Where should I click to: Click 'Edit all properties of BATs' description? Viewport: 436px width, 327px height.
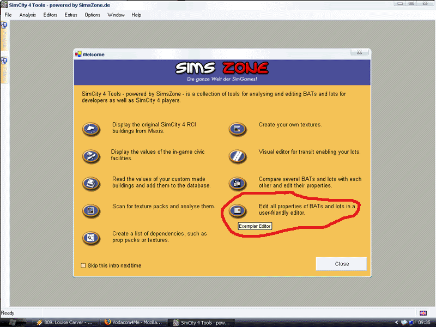tap(307, 209)
